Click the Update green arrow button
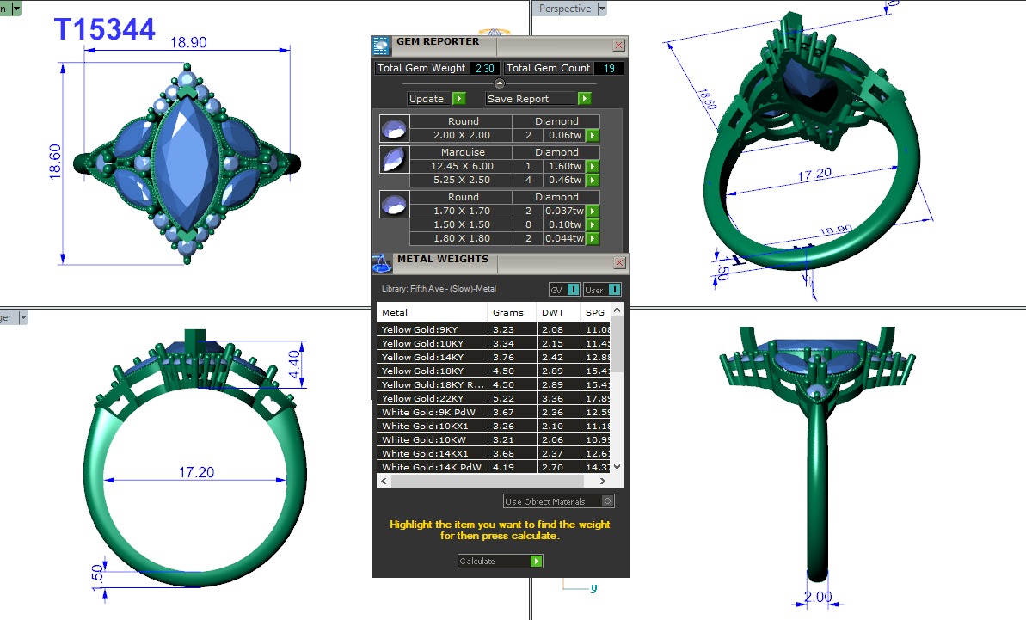The width and height of the screenshot is (1026, 620). pyautogui.click(x=459, y=99)
